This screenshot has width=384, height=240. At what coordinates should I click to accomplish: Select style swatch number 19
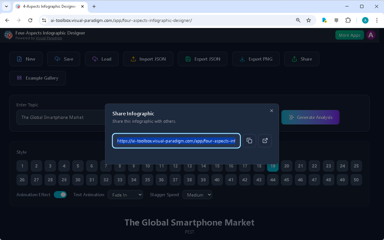pyautogui.click(x=273, y=166)
